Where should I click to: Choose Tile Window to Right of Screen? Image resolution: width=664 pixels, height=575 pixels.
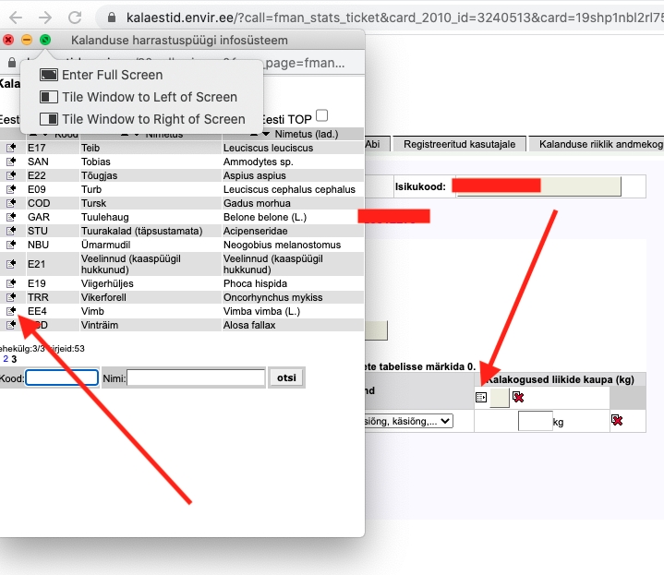coord(143,119)
